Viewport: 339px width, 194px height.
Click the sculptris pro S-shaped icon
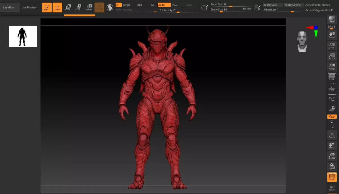110,8
